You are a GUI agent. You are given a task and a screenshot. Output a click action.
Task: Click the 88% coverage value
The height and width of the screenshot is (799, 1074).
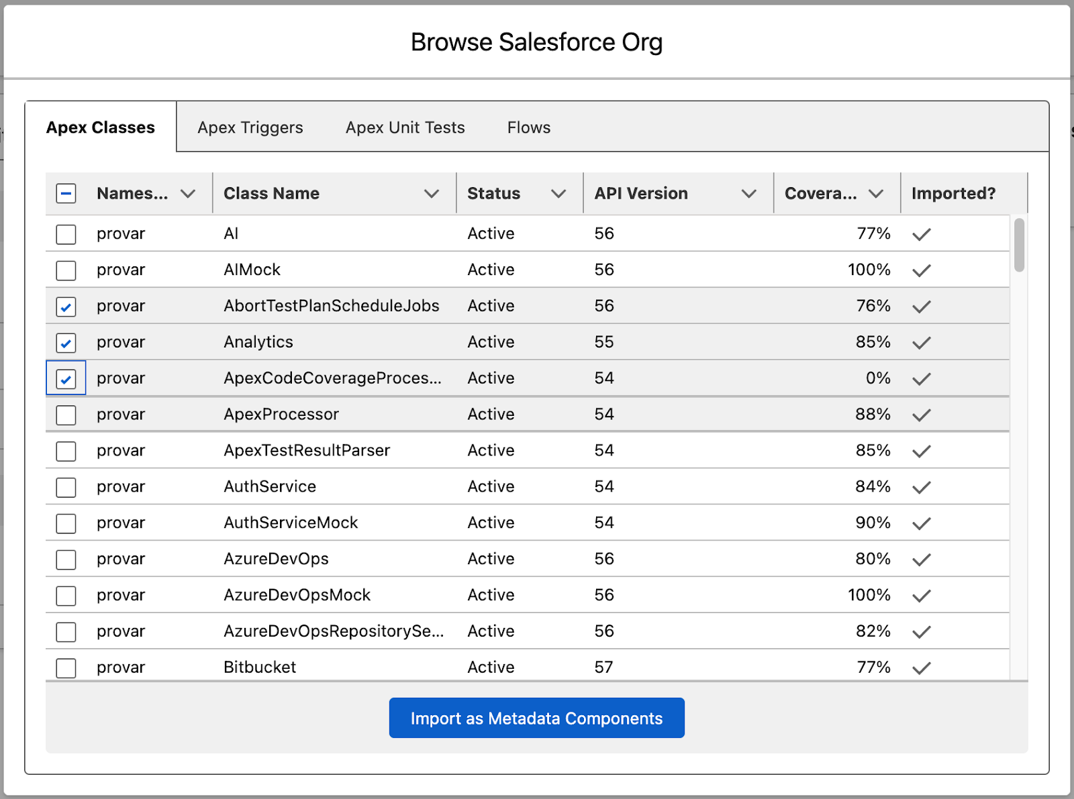[x=873, y=415]
